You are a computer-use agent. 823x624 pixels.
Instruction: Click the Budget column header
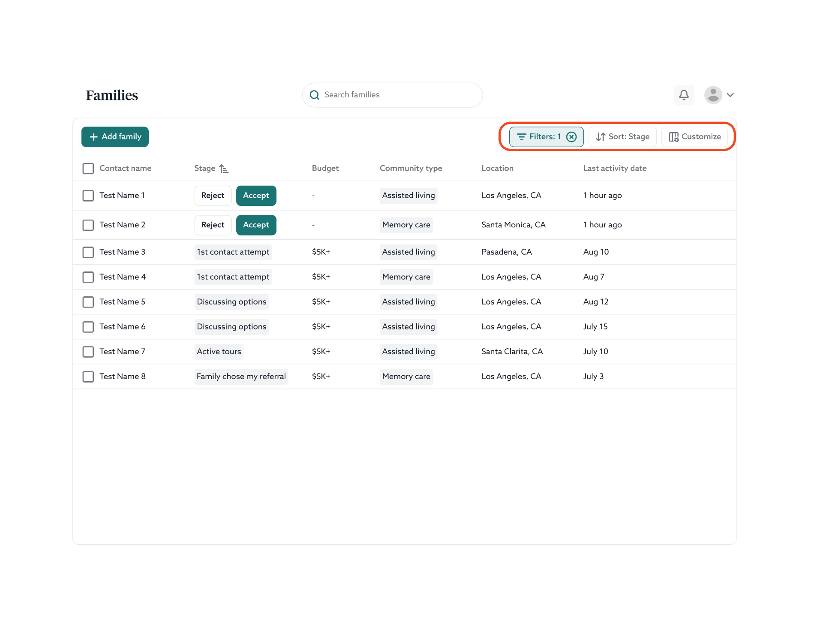click(x=325, y=169)
